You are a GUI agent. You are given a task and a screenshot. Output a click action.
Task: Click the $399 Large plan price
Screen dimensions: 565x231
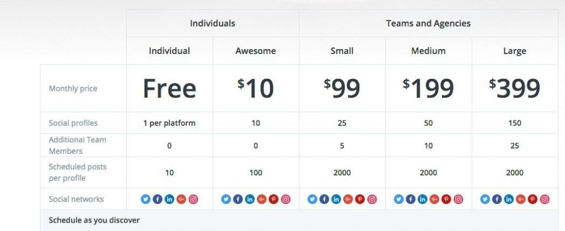pyautogui.click(x=514, y=88)
